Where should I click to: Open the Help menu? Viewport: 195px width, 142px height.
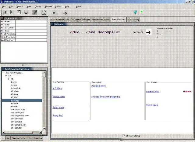pyautogui.click(x=67, y=6)
